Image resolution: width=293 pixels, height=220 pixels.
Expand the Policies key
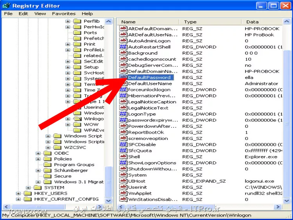click(x=38, y=159)
